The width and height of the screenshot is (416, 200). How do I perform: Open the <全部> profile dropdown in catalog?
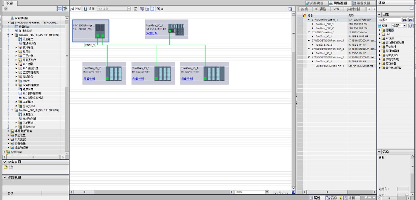coord(404,26)
